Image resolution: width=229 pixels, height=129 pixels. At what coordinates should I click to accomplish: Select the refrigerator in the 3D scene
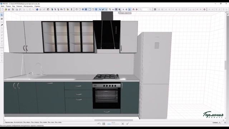155,75
